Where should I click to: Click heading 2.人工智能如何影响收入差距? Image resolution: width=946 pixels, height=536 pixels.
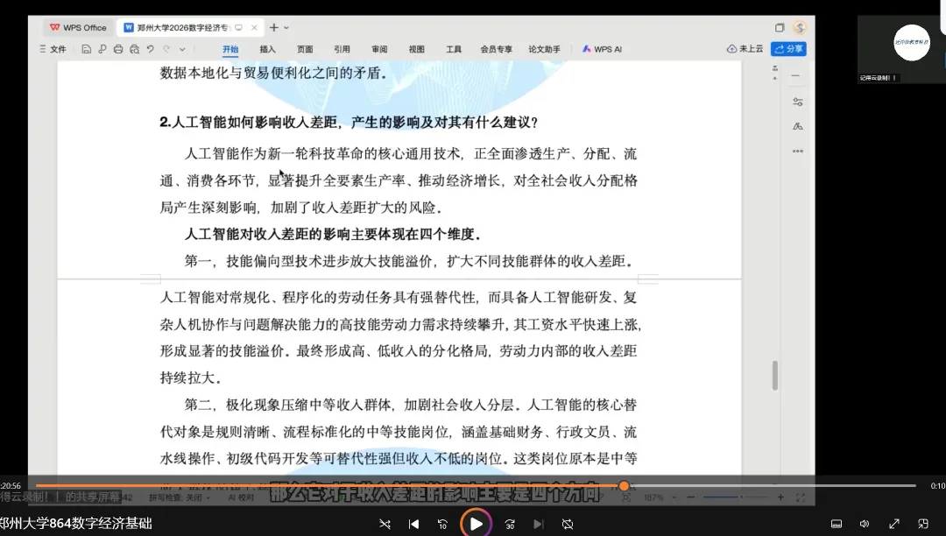click(349, 123)
